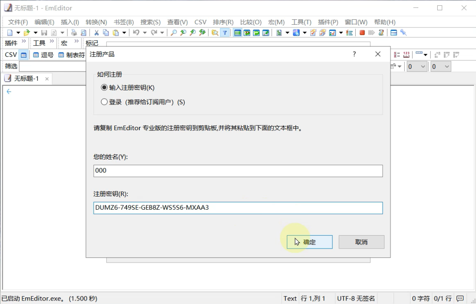Image resolution: width=476 pixels, height=304 pixels.
Task: Open the 宏(M) menu
Action: click(276, 22)
